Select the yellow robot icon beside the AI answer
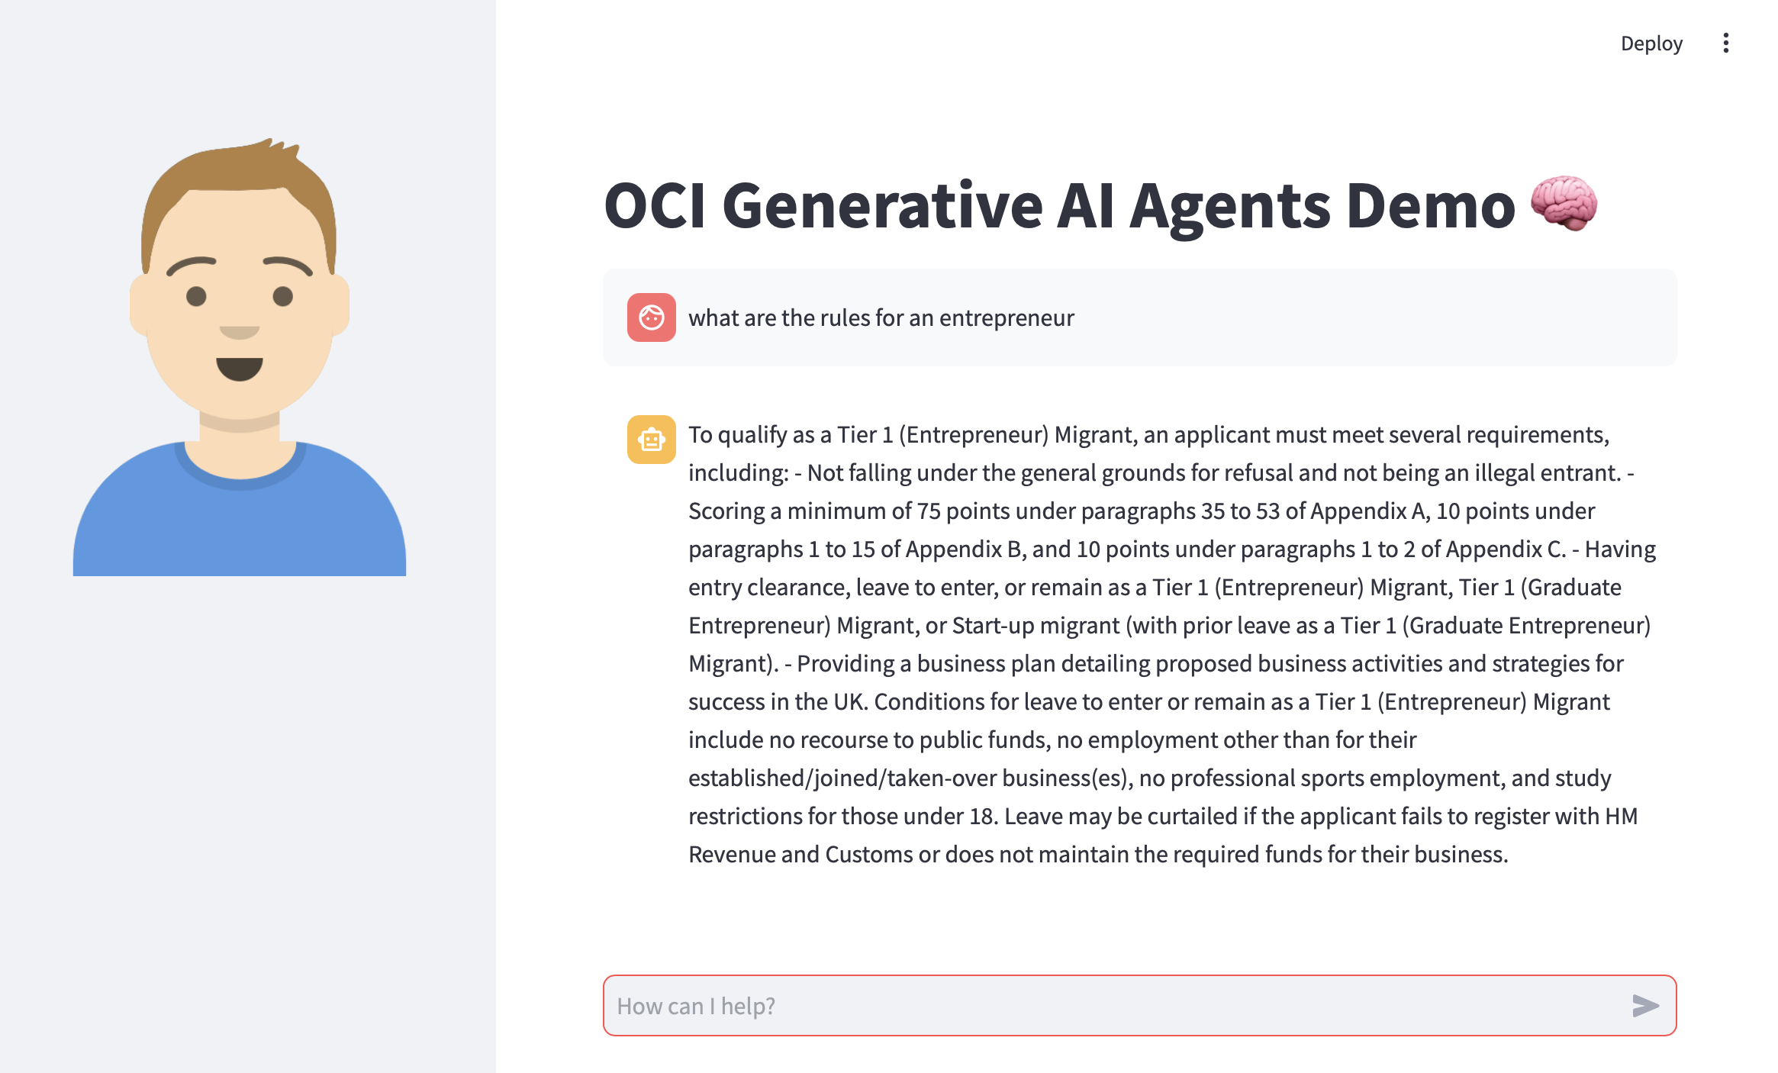 pyautogui.click(x=651, y=440)
